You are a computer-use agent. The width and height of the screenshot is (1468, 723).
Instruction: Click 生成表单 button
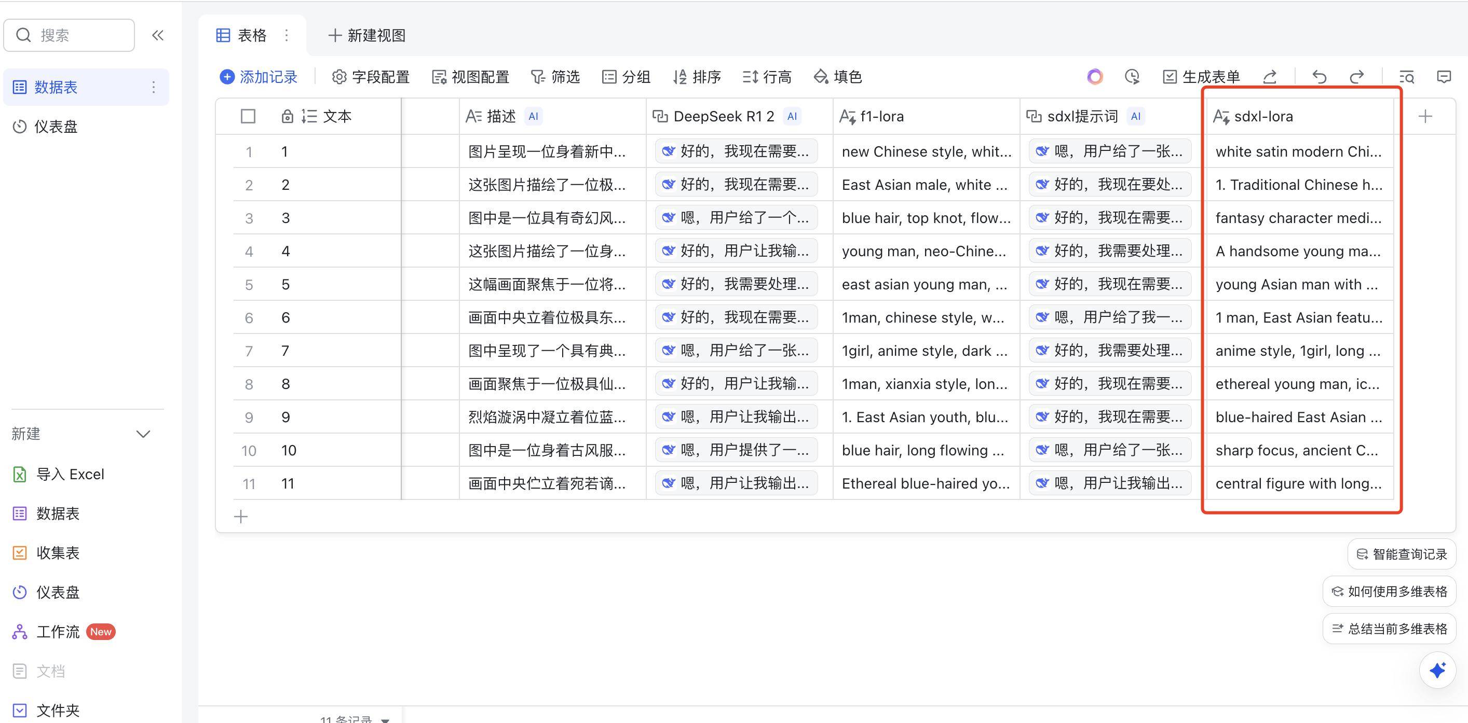pos(1201,77)
